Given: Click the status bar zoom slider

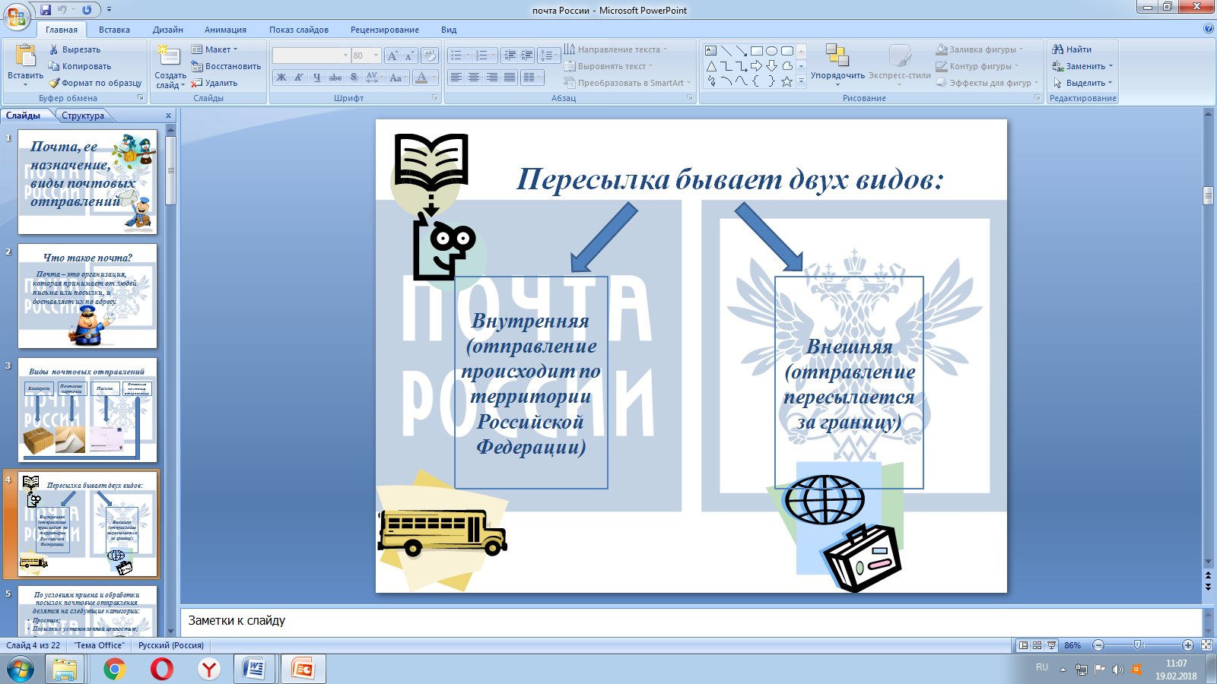Looking at the screenshot, I should (1139, 645).
